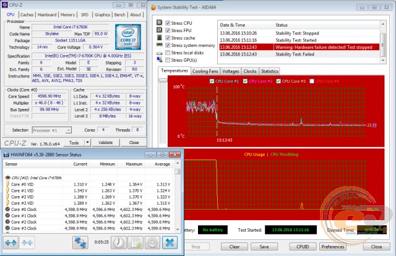The image size is (396, 256).
Task: Click the HWiNFO expand columns arrows icon
Action: pyautogui.click(x=11, y=243)
